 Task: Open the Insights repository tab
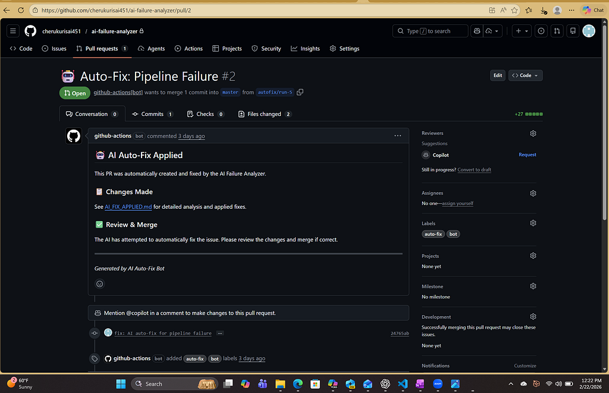click(x=305, y=49)
